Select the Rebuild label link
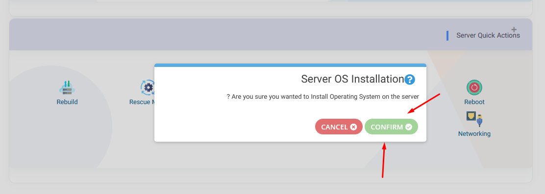Viewport: 545px width, 194px height. (x=67, y=102)
